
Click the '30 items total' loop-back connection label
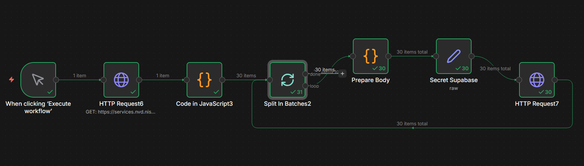click(412, 124)
